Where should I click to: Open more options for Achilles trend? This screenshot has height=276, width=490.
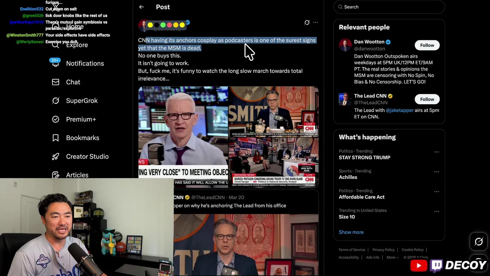click(x=436, y=172)
